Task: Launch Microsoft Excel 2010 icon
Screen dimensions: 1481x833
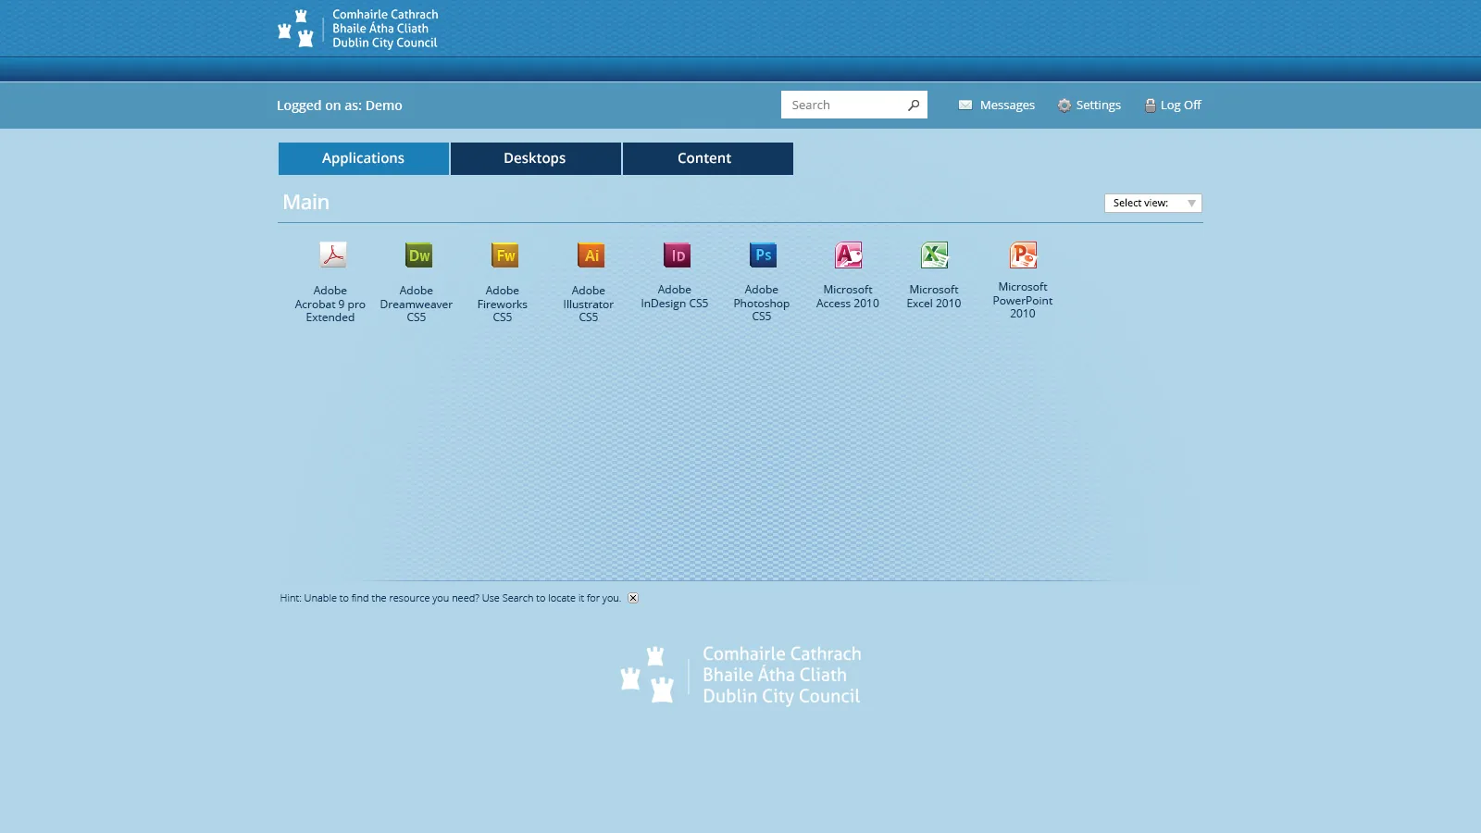Action: tap(935, 255)
